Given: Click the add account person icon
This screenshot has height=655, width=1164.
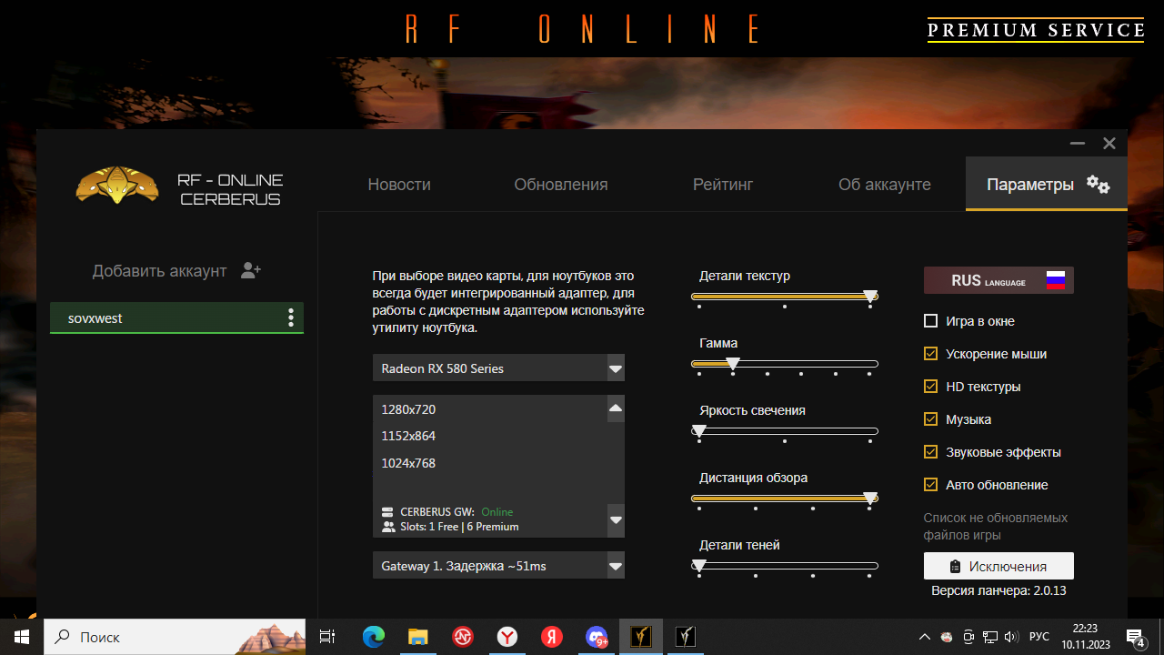Looking at the screenshot, I should [x=251, y=271].
